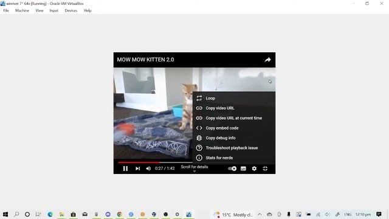Image resolution: width=389 pixels, height=219 pixels.
Task: Expand the hidden system tray icons chevron
Action: [x=260, y=214]
